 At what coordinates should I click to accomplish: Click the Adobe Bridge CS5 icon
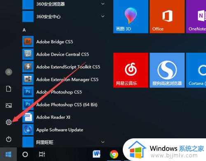28,42
